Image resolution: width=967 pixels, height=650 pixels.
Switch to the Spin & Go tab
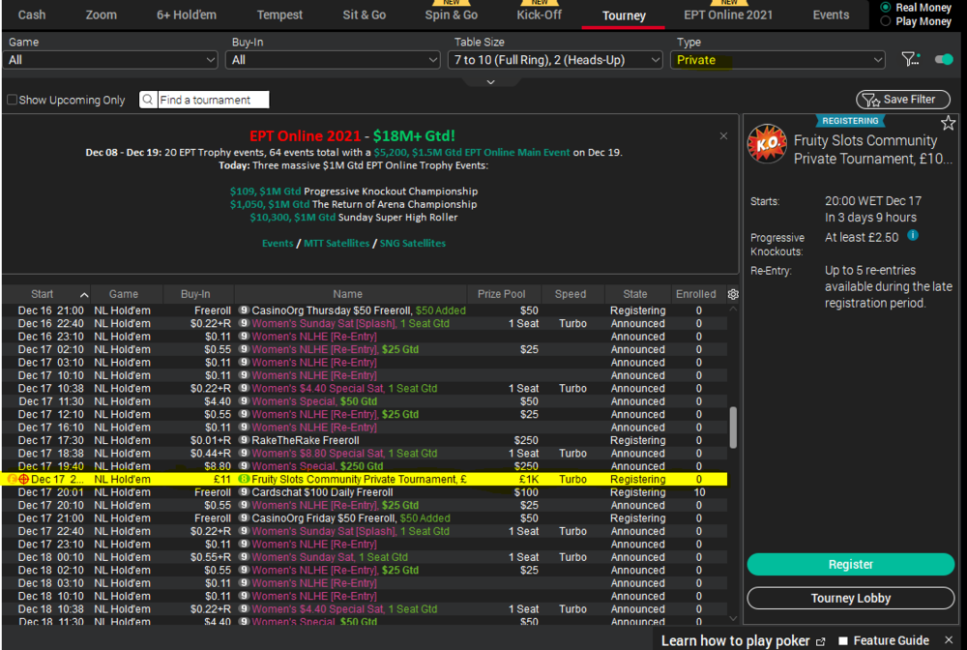[451, 15]
